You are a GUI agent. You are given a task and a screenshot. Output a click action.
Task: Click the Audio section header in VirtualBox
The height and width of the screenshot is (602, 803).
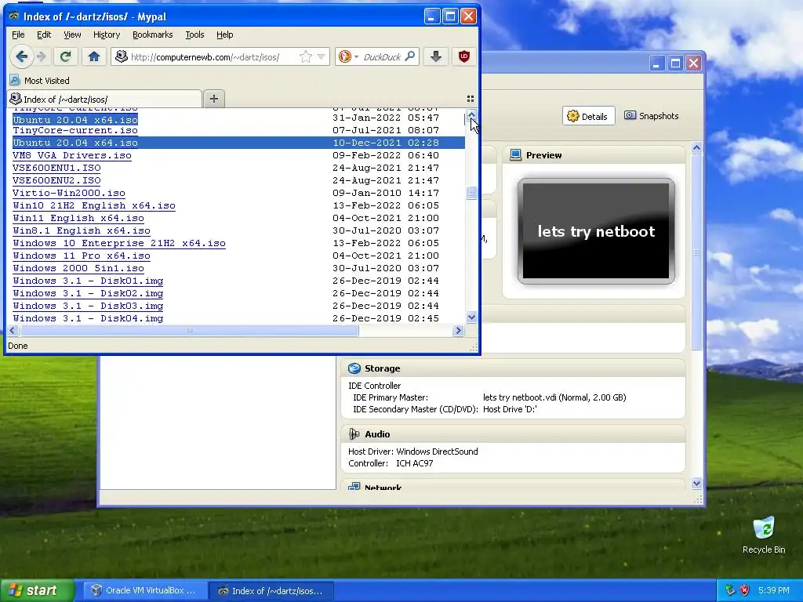(x=513, y=434)
